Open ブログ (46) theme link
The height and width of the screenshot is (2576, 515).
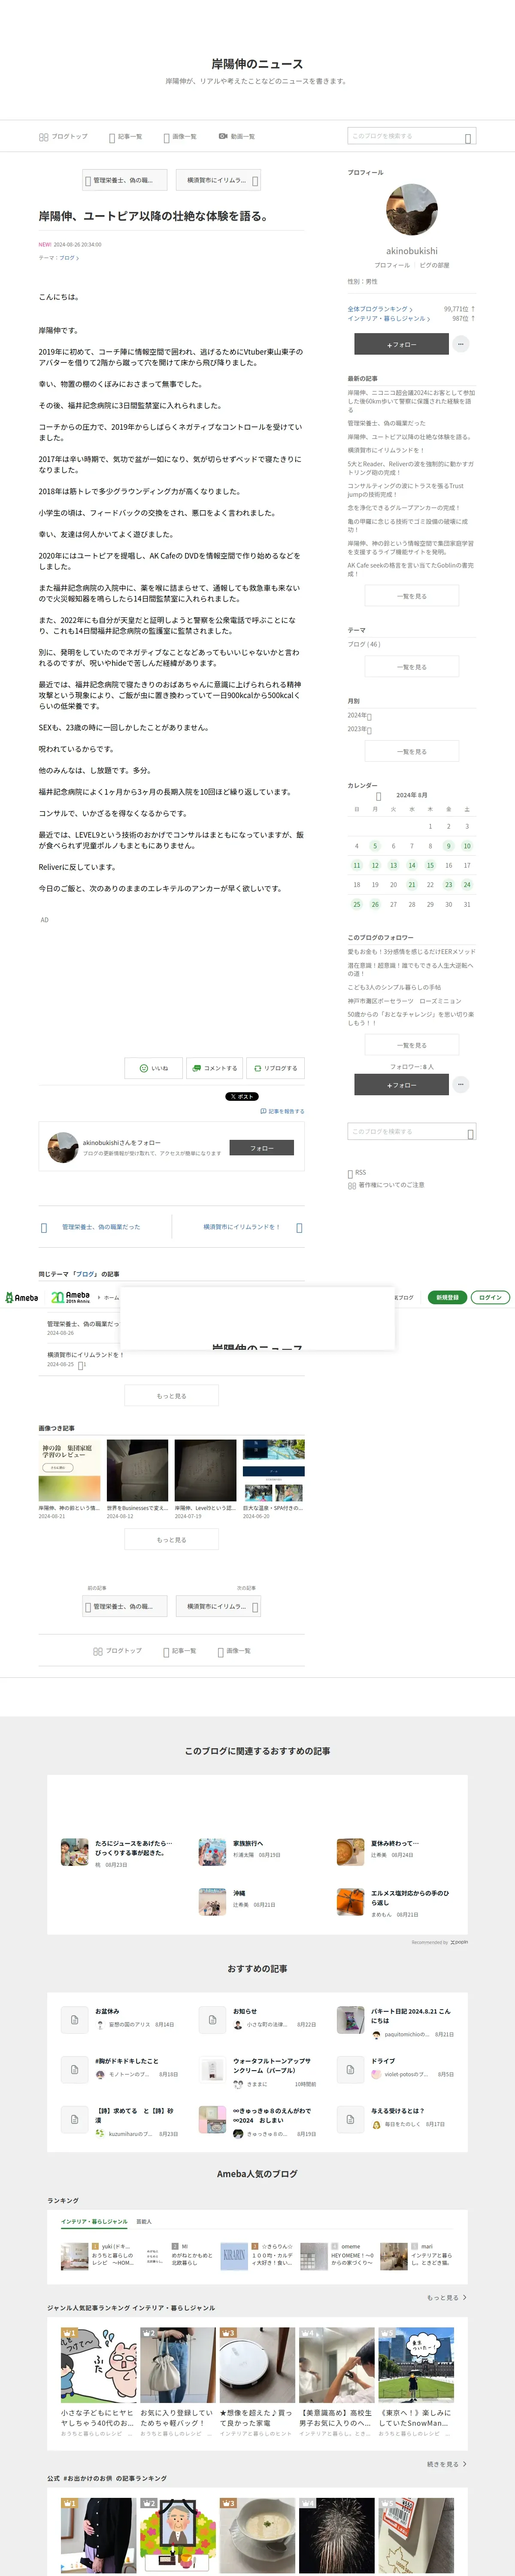pos(364,644)
